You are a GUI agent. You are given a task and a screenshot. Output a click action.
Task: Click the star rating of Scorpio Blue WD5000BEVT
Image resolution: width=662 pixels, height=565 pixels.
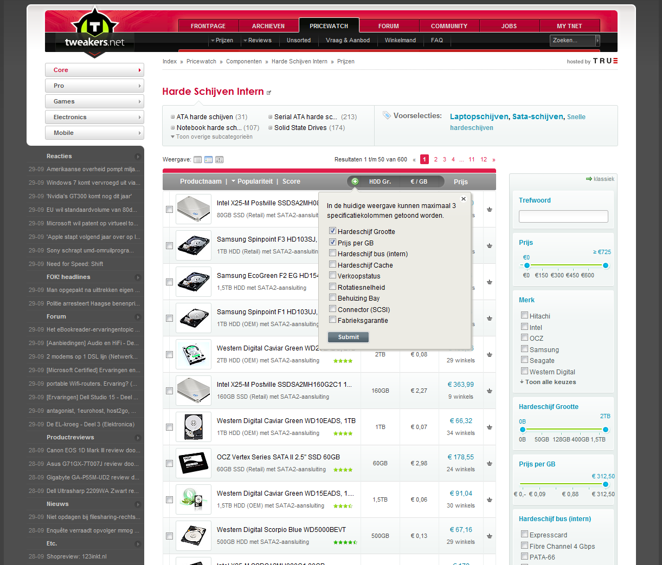click(x=345, y=542)
